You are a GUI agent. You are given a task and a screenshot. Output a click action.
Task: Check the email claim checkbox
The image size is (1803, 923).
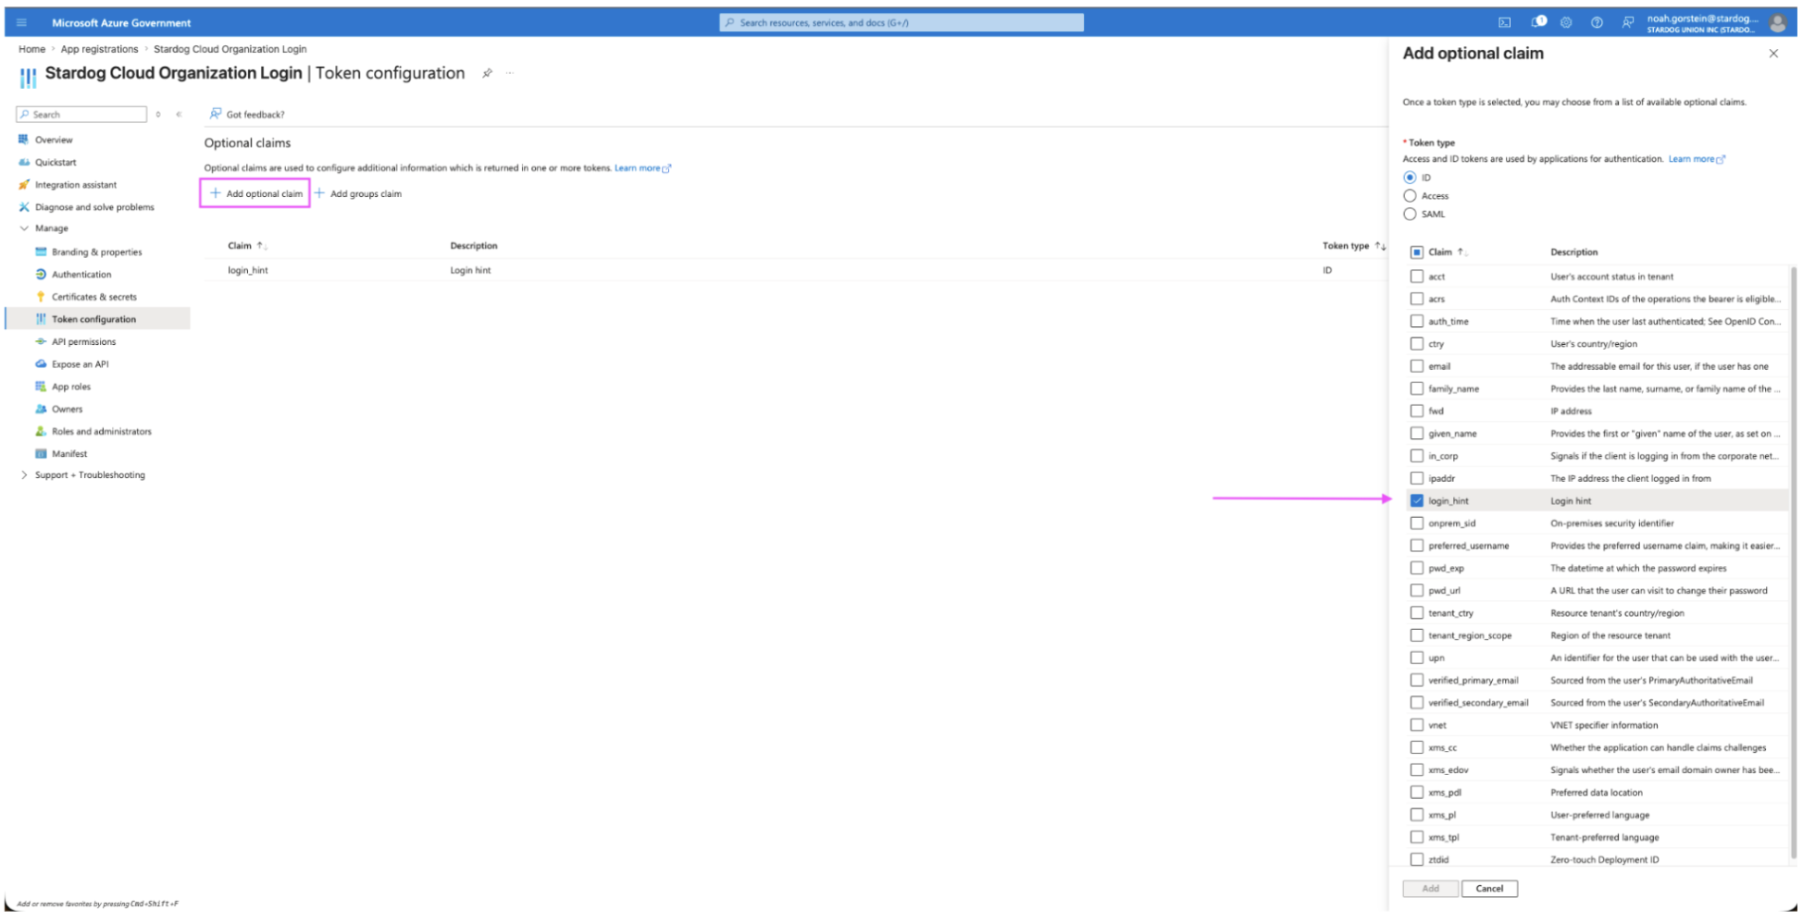1417,366
